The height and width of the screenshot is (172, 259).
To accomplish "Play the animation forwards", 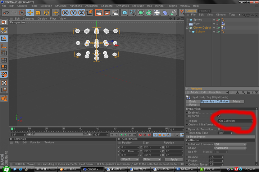I will (x=126, y=135).
